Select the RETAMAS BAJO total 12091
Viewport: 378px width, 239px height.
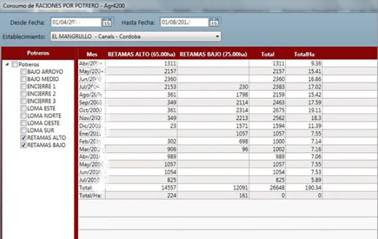pos(213,187)
